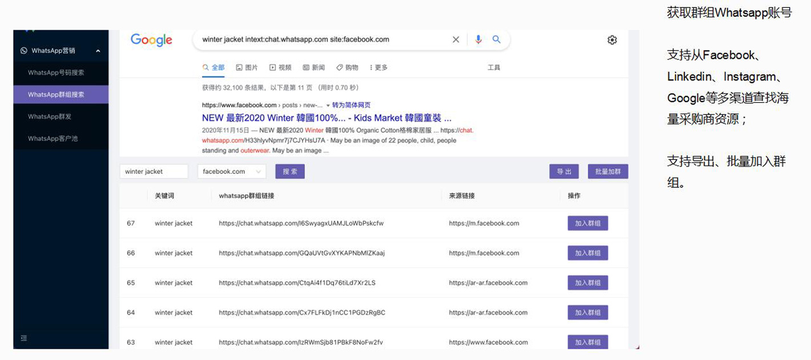The height and width of the screenshot is (360, 811).
Task: Click 加入群组 for row 66
Action: [x=588, y=253]
